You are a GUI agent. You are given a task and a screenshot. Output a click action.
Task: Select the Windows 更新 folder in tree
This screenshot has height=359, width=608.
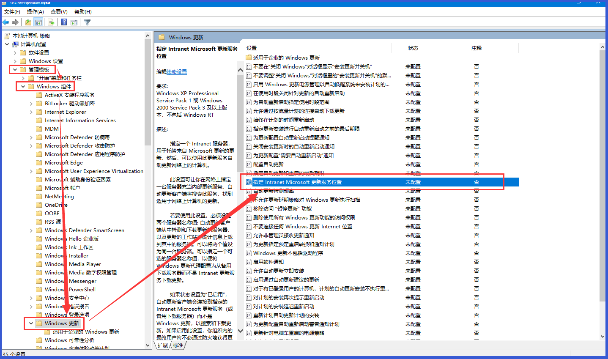click(62, 323)
